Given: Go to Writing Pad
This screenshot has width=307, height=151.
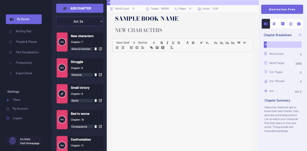Looking at the screenshot, I should coord(23,31).
